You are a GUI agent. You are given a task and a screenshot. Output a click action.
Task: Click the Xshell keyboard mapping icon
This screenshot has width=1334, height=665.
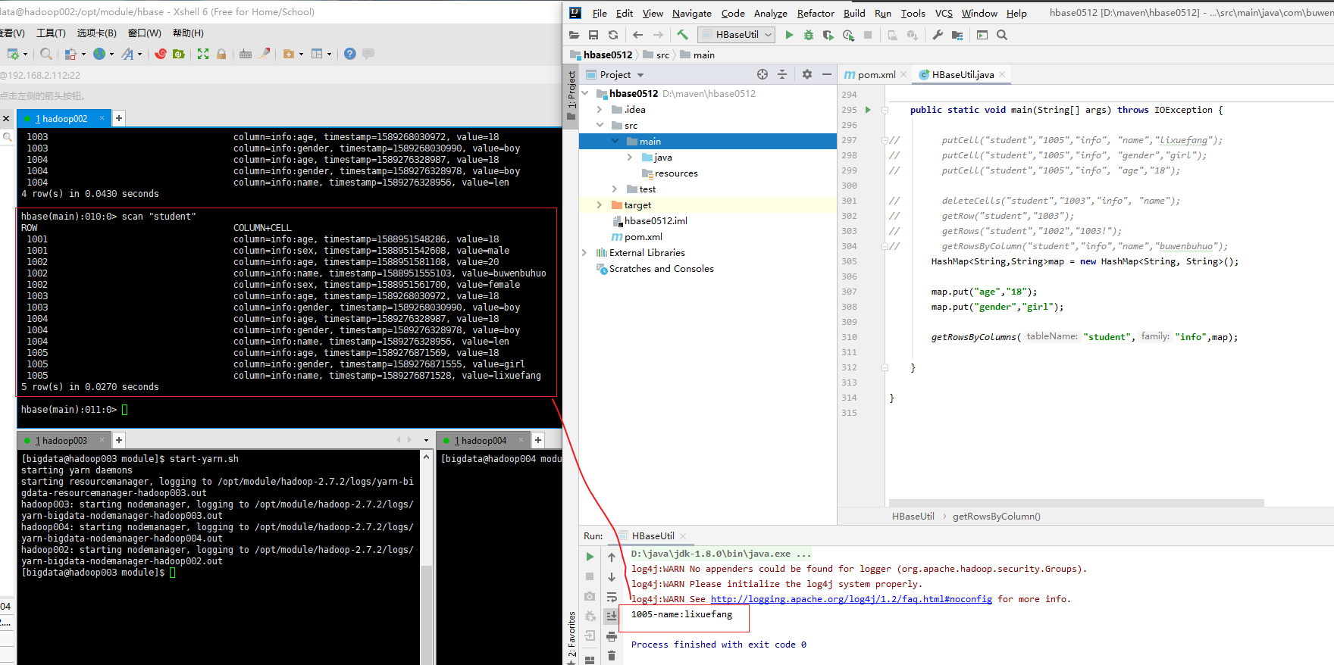pos(246,54)
